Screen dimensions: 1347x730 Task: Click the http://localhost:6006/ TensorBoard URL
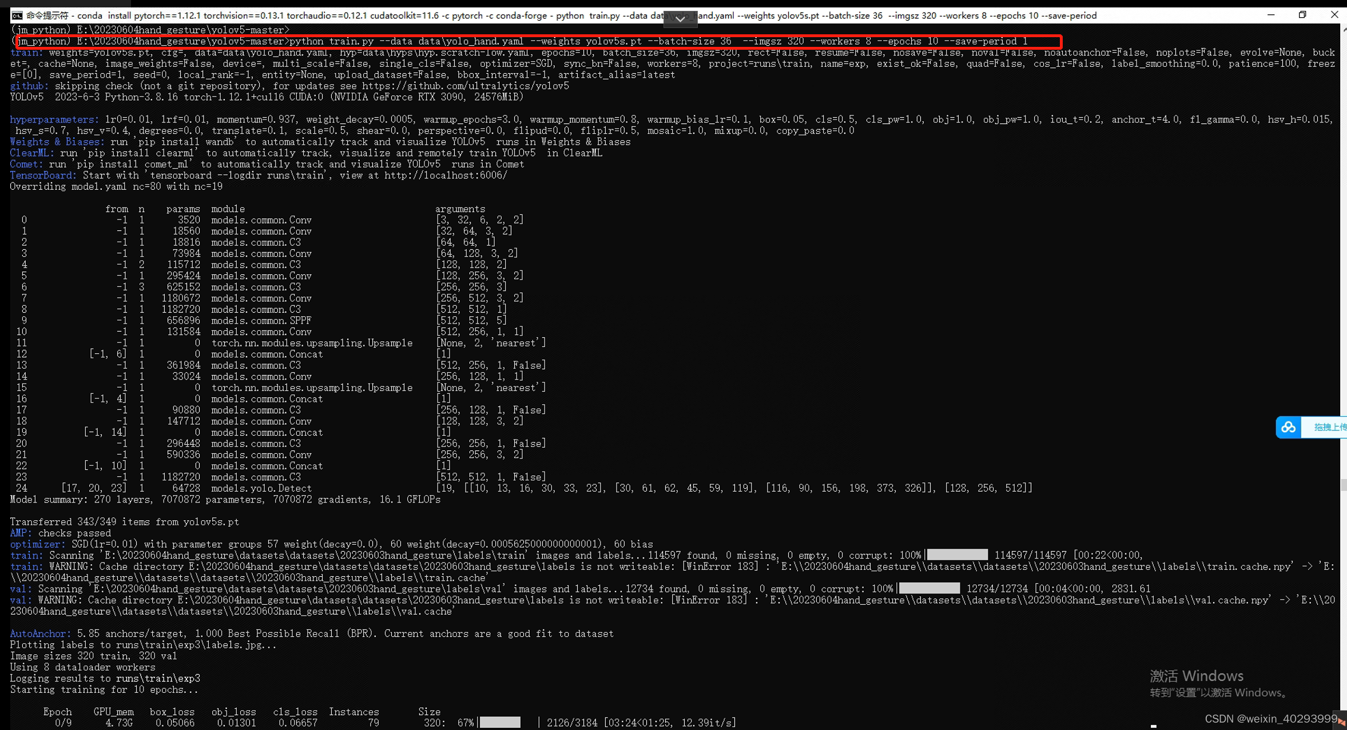point(446,175)
